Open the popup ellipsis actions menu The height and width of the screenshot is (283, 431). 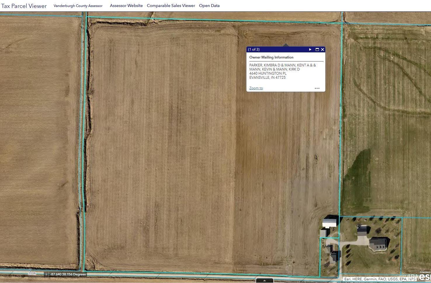(x=317, y=88)
